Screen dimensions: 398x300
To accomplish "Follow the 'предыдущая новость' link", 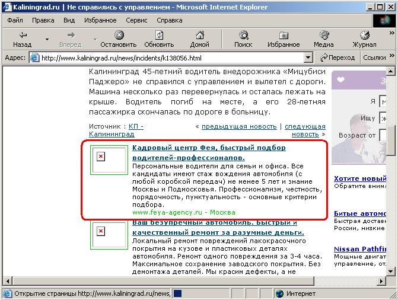I will [239, 126].
